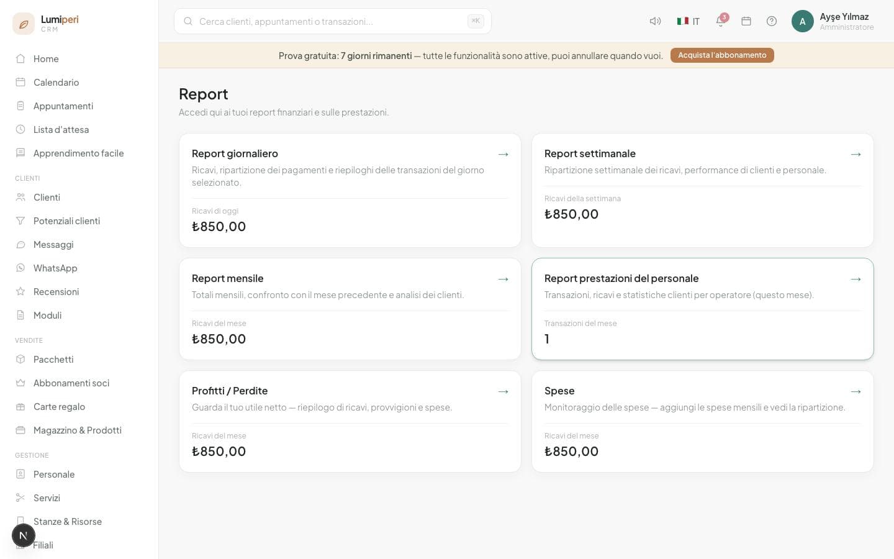The height and width of the screenshot is (559, 894).
Task: Click the Ricavi di oggi ₺850,00 value
Action: 219,227
